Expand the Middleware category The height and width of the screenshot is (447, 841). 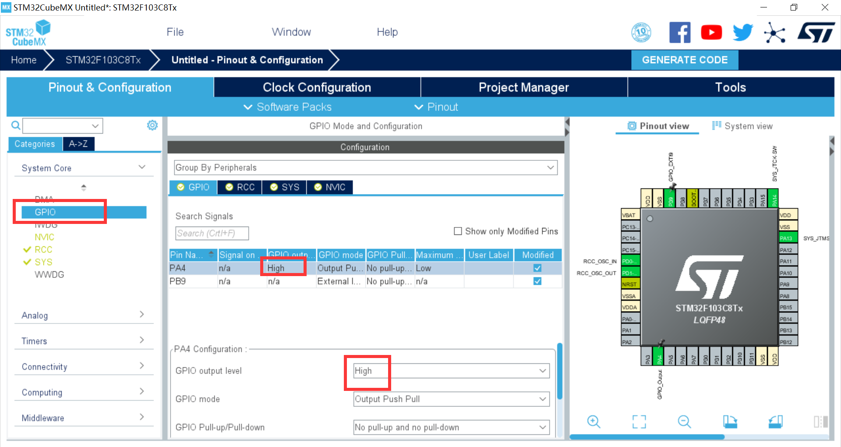[84, 418]
